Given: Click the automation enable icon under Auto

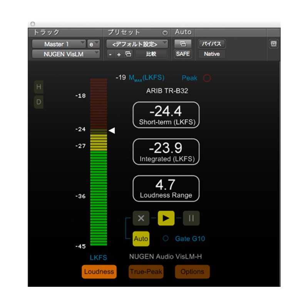Looking at the screenshot, I should click(x=183, y=44).
